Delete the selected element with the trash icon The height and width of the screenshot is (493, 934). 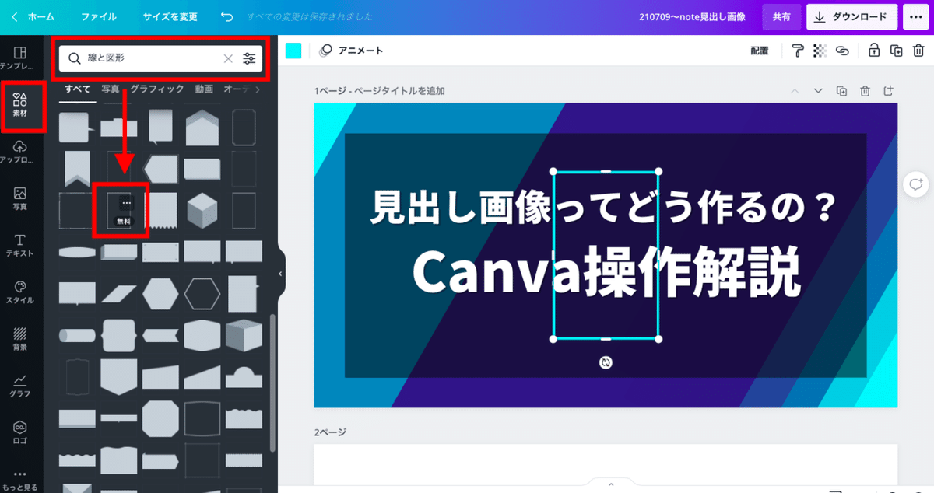point(918,50)
